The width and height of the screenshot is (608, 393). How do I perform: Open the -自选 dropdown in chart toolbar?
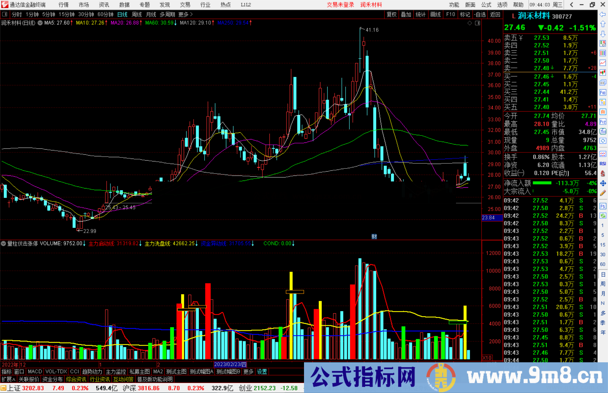[480, 14]
